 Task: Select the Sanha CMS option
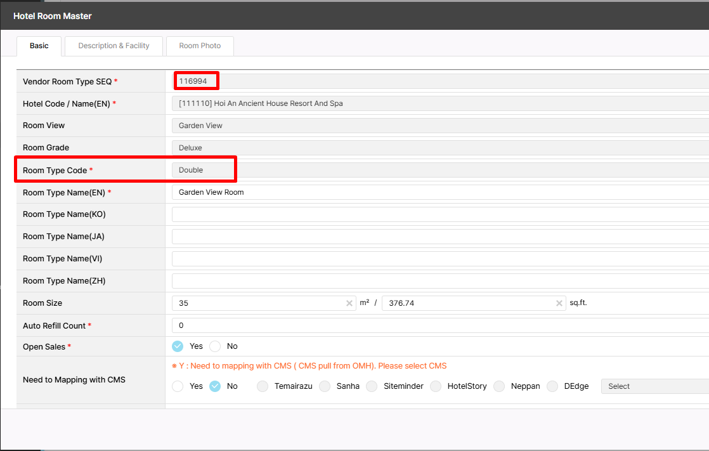click(x=325, y=386)
